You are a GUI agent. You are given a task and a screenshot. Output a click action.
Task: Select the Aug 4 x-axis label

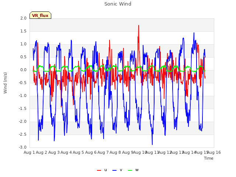click(66, 152)
